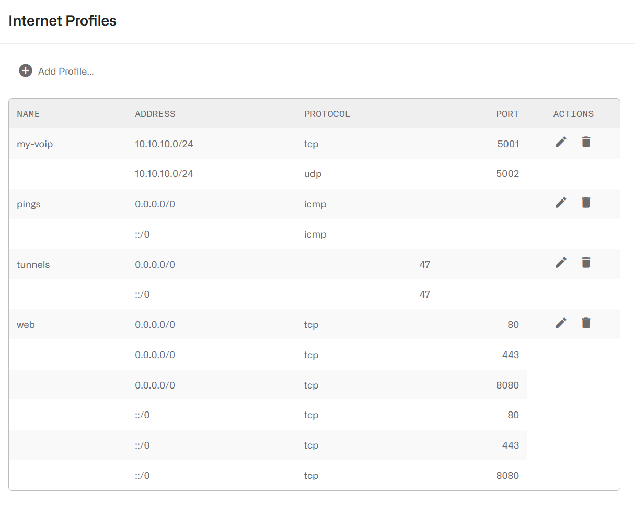The image size is (635, 506).
Task: Click the trash icon beside tunnels profile
Action: pyautogui.click(x=586, y=262)
